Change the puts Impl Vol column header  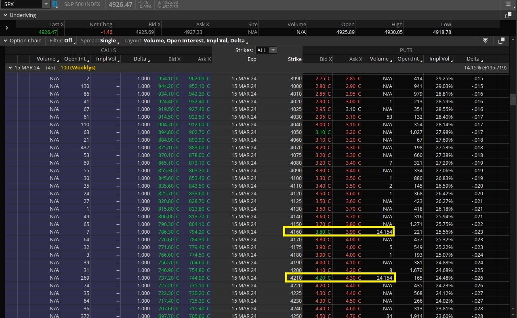click(441, 59)
